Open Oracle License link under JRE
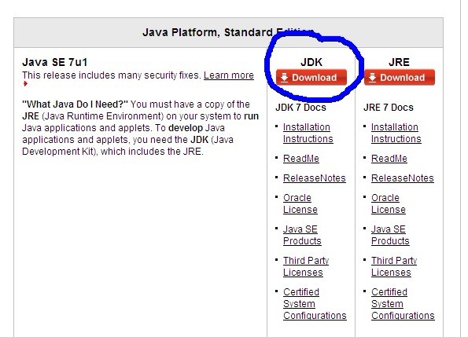Screen dimensions: 468x337 tap(388, 203)
